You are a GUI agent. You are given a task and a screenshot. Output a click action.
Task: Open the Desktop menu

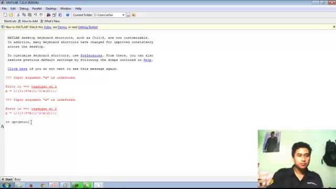coord(51,8)
